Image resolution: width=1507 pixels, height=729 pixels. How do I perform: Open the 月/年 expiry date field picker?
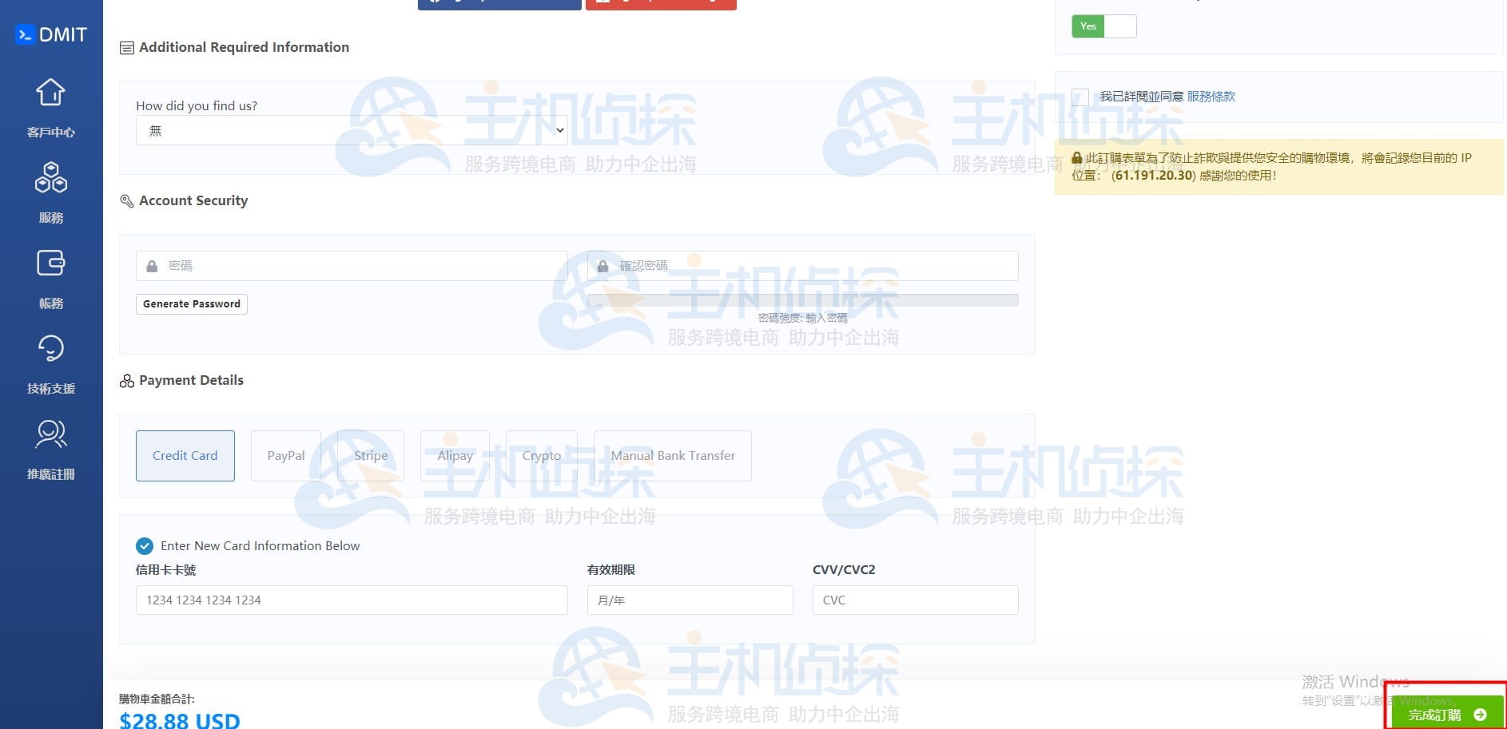690,600
